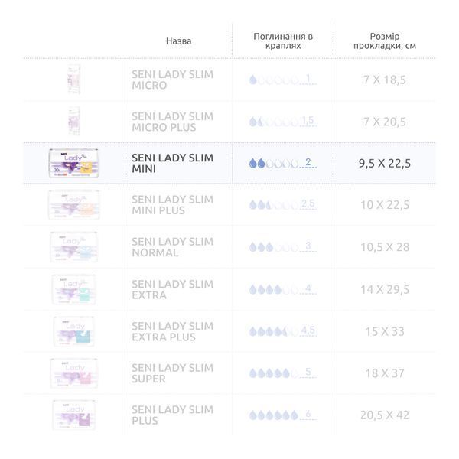This screenshot has height=459, width=459.
Task: Click the six-drop absorbency rating for Plus
Action: pos(283,415)
